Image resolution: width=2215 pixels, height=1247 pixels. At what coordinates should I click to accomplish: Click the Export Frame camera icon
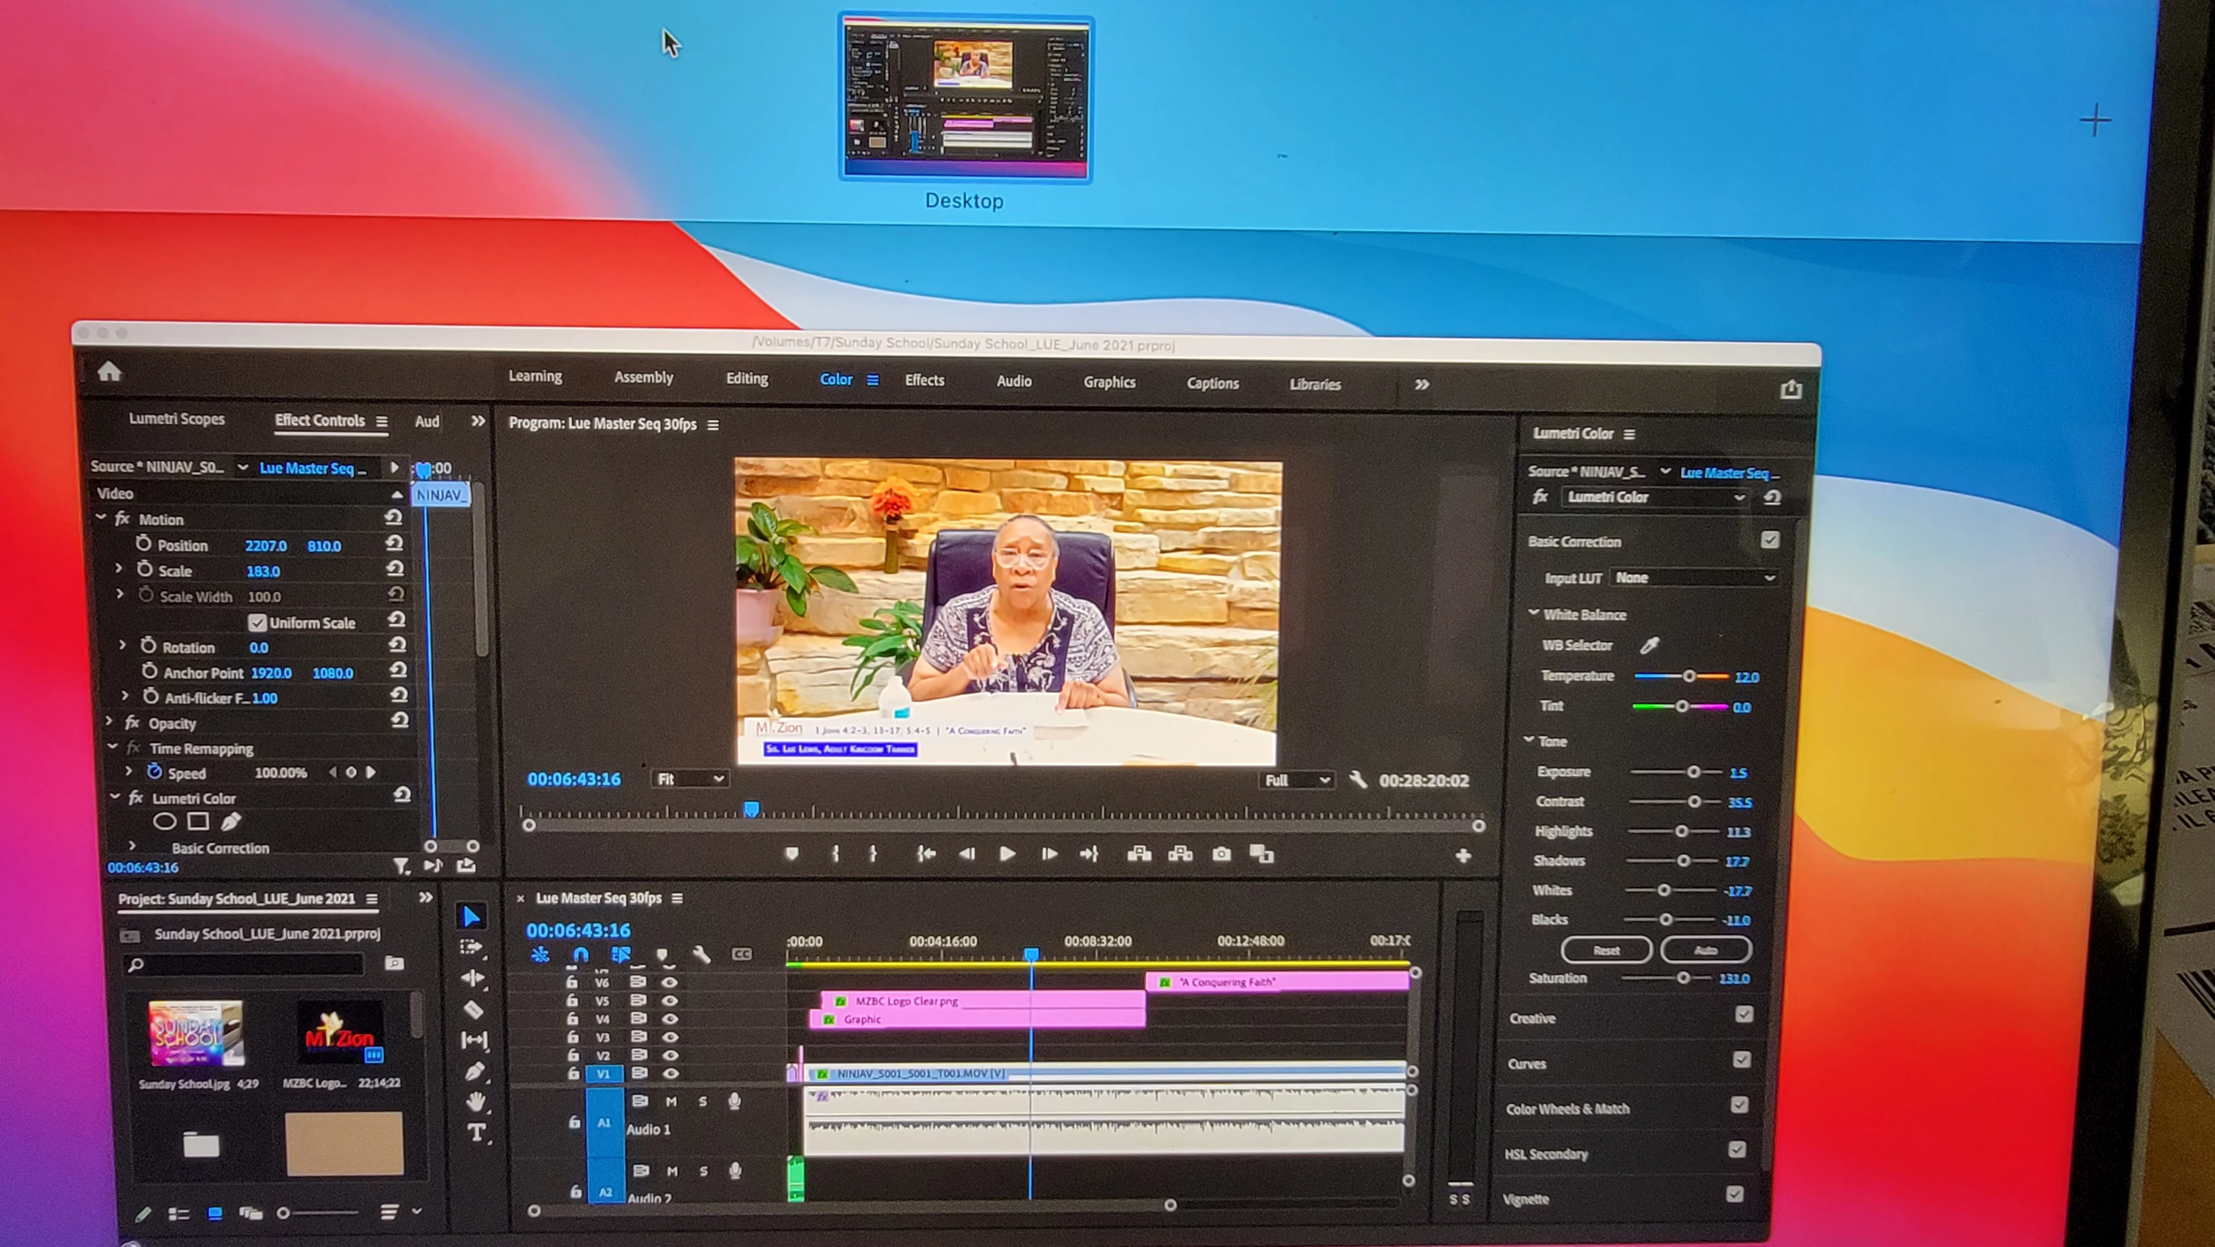(x=1221, y=854)
